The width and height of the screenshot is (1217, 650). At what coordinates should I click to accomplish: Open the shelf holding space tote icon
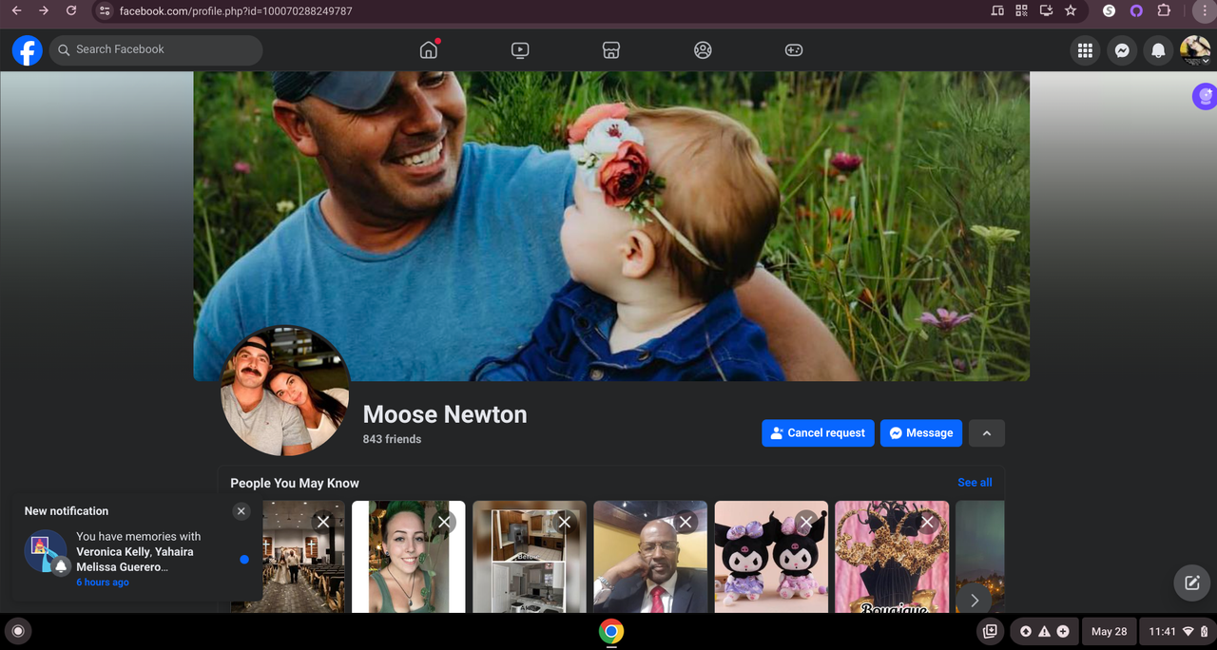pos(990,631)
